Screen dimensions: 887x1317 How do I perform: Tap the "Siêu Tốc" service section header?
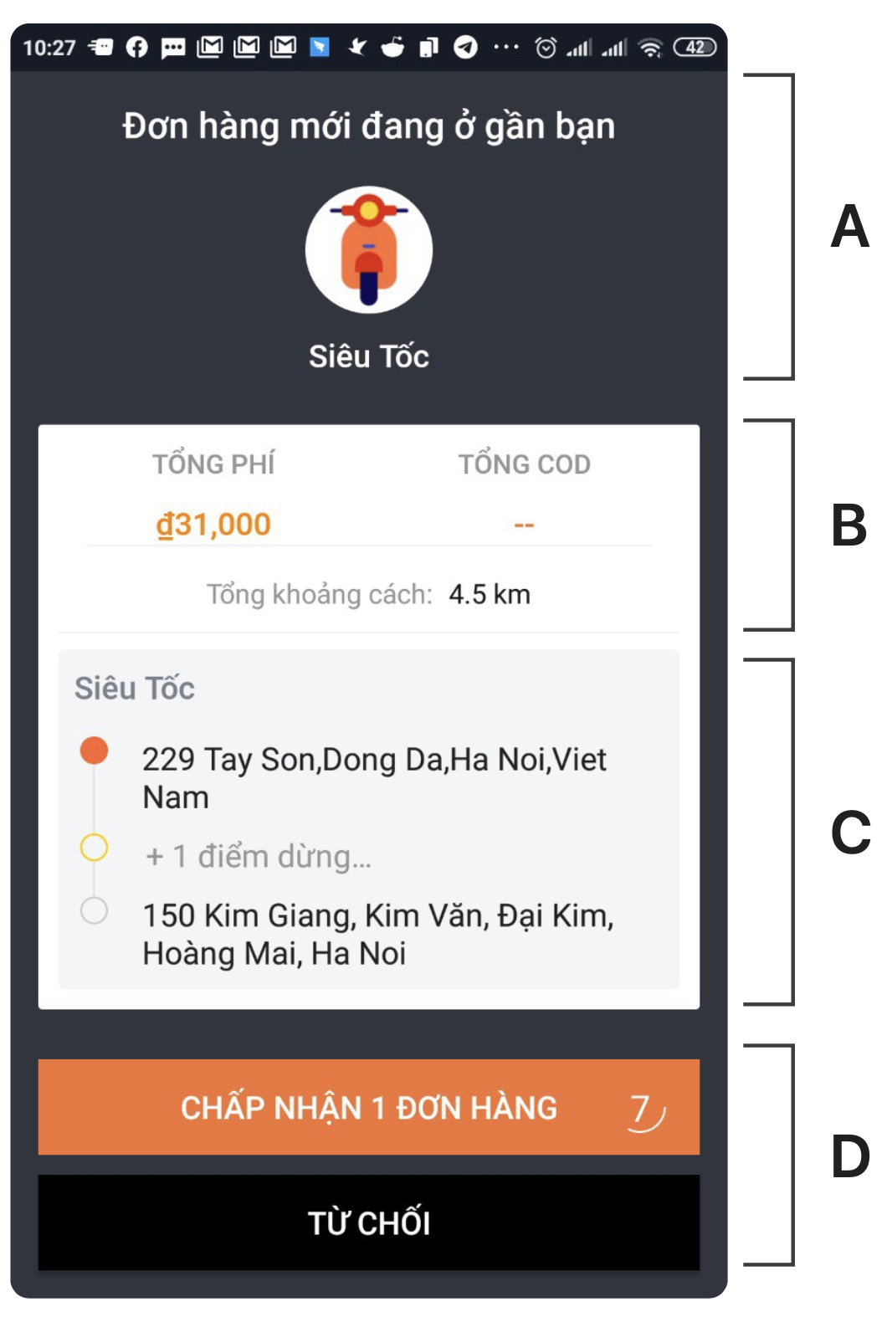click(135, 688)
